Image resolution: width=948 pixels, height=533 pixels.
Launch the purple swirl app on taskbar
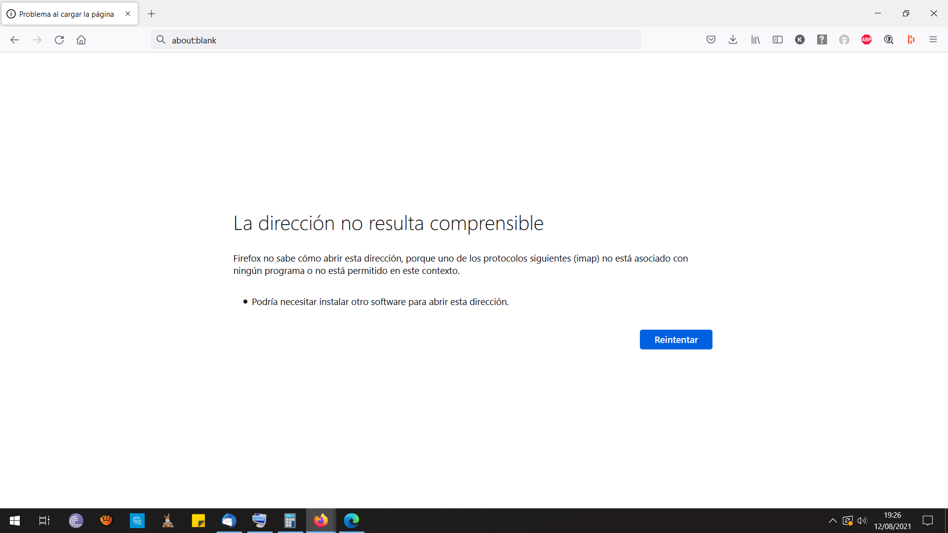click(76, 521)
